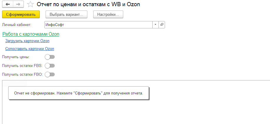This screenshot has height=124, width=270.
Task: Add report to favorites with the star
Action: pos(30,4)
